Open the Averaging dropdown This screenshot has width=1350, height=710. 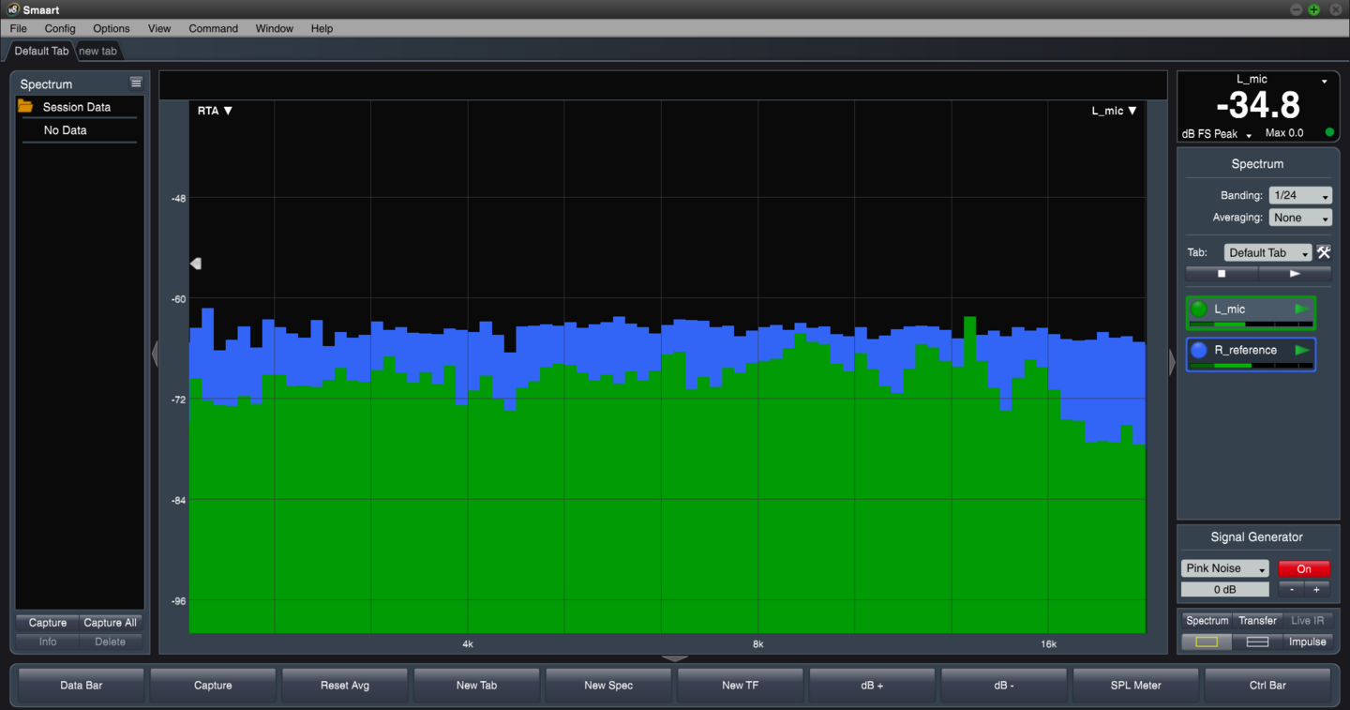(1300, 218)
